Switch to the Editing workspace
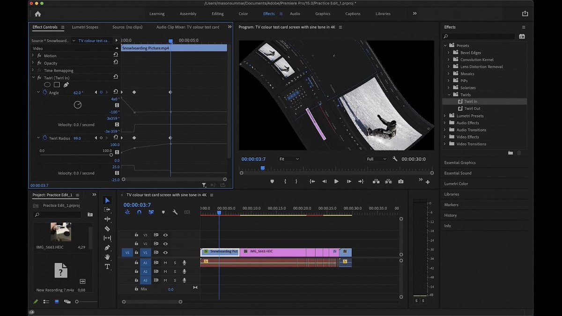 click(218, 14)
